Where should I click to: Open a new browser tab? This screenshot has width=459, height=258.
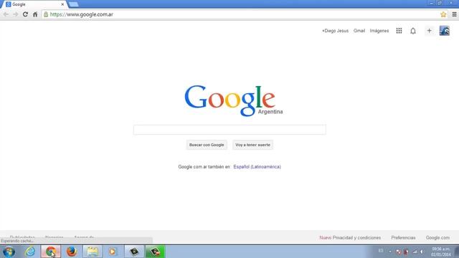click(x=73, y=4)
